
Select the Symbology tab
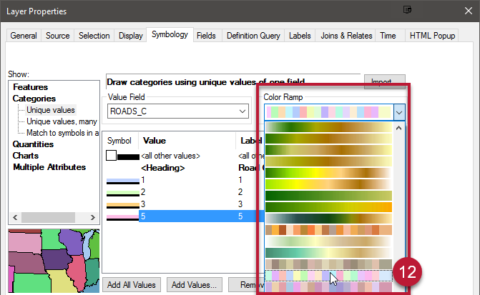[170, 34]
